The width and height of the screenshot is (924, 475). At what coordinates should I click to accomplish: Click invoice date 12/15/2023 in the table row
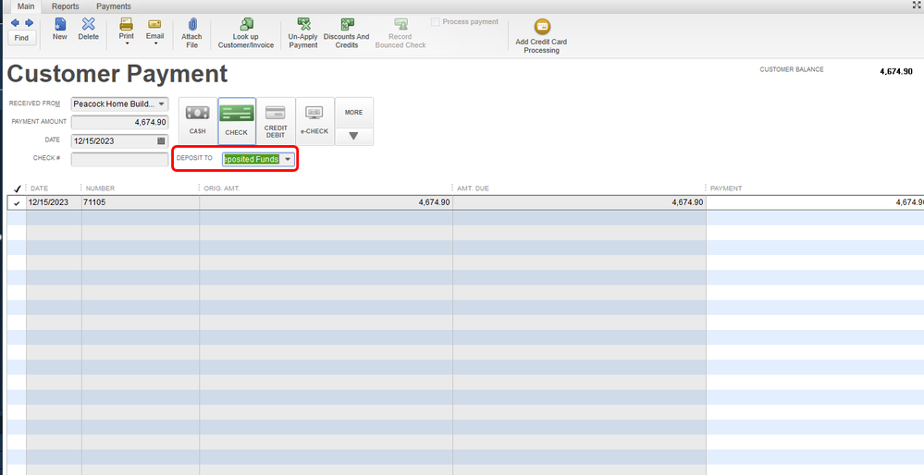[x=48, y=202]
